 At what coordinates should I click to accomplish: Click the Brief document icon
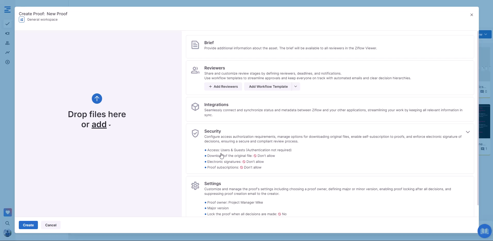point(195,45)
